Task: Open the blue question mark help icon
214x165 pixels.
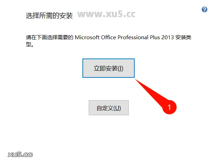Action: [x=204, y=9]
